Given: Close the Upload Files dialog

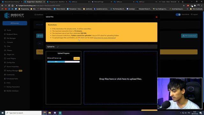Looking at the screenshot, I should [x=157, y=17].
